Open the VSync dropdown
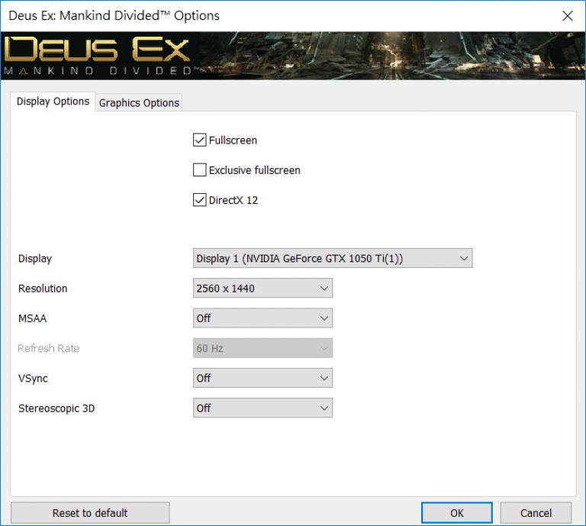The image size is (586, 526). [x=262, y=378]
